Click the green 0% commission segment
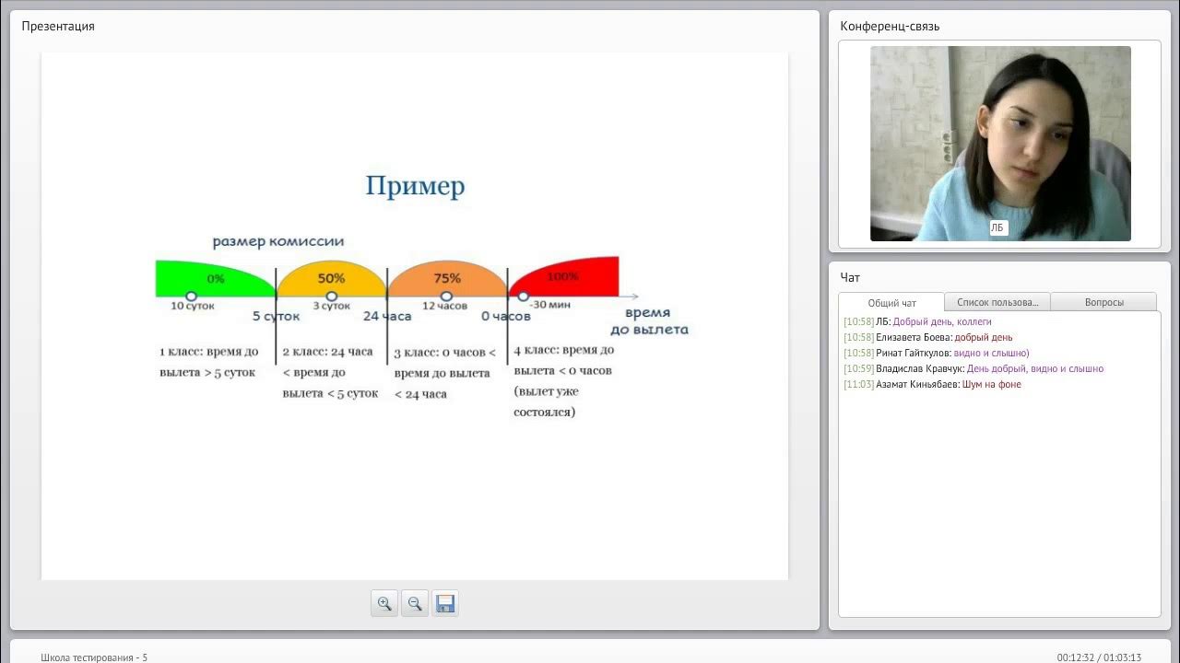This screenshot has width=1180, height=663. coord(216,278)
